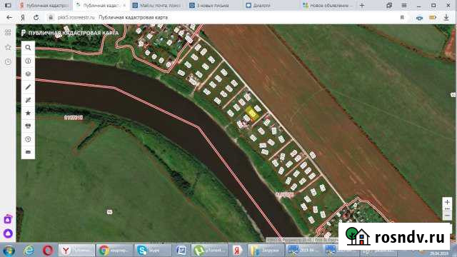
Task: Go back using the browser arrow
Action: [x=9, y=17]
